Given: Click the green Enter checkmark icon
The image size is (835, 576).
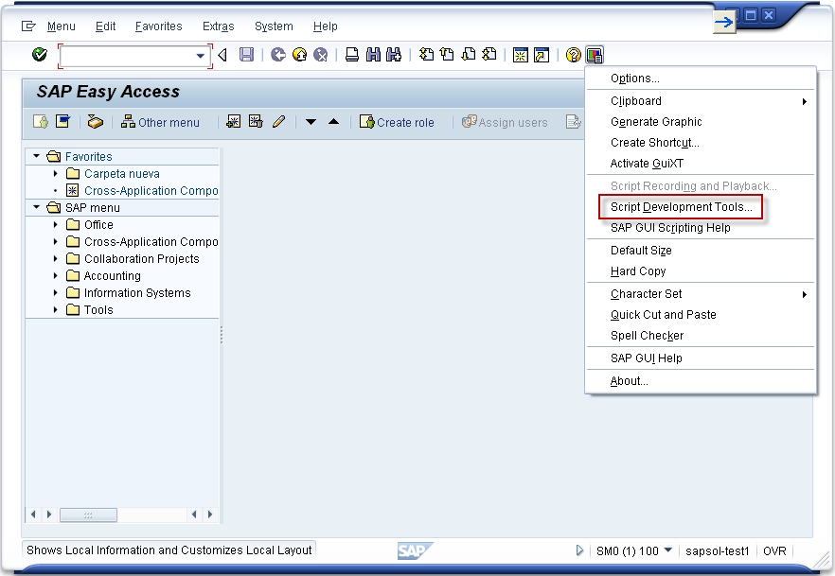Looking at the screenshot, I should [40, 54].
